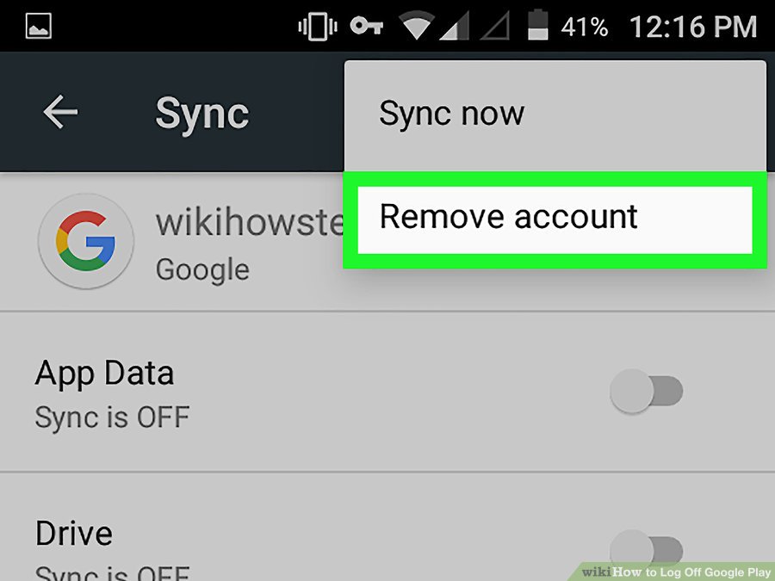
Task: Enable the App Data sync toggle
Action: 647,391
